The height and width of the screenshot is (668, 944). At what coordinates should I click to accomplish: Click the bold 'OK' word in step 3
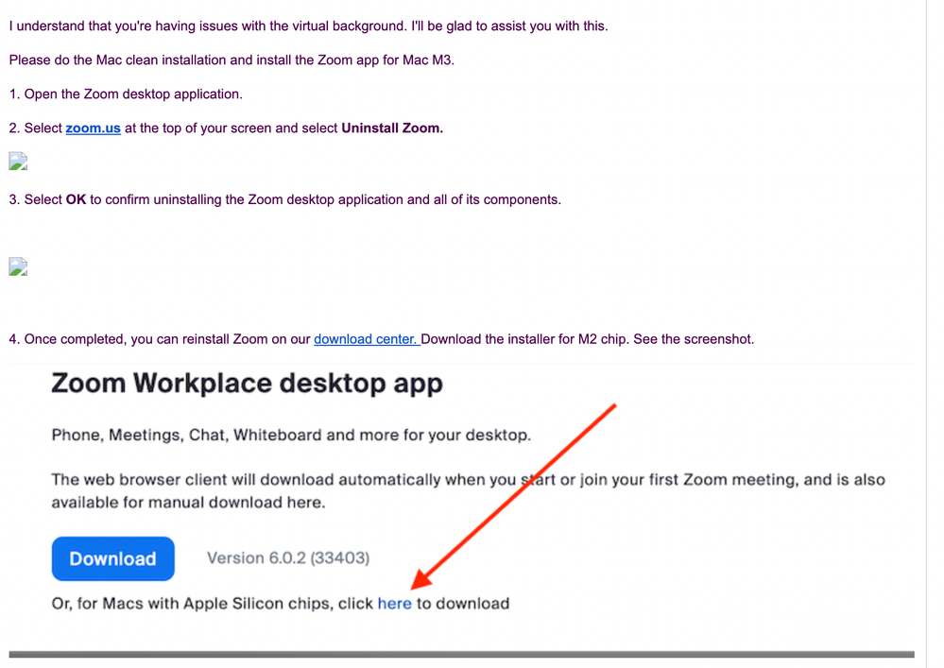76,199
